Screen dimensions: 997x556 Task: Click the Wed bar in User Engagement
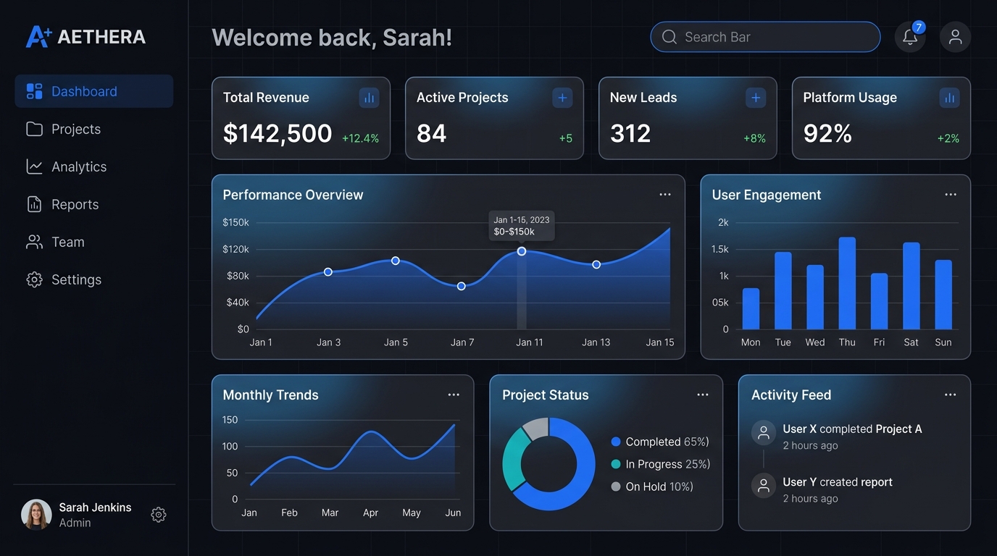pyautogui.click(x=815, y=298)
